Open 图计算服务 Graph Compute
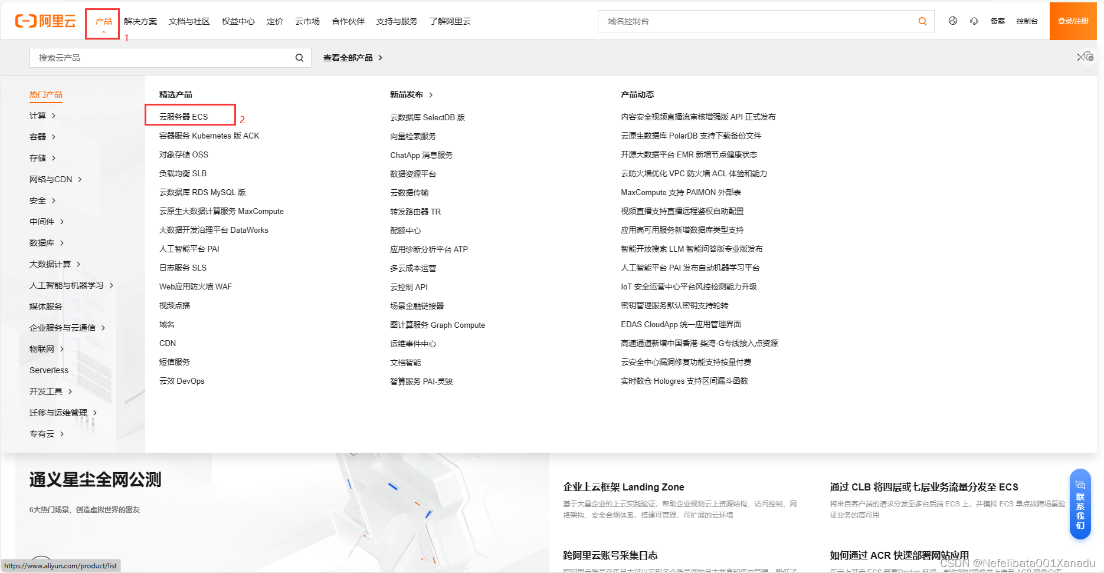The image size is (1104, 573). [x=437, y=325]
